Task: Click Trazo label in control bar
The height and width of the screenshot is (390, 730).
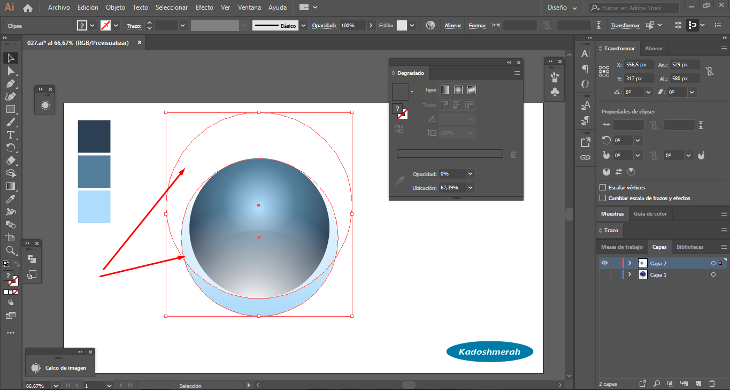Action: (134, 25)
